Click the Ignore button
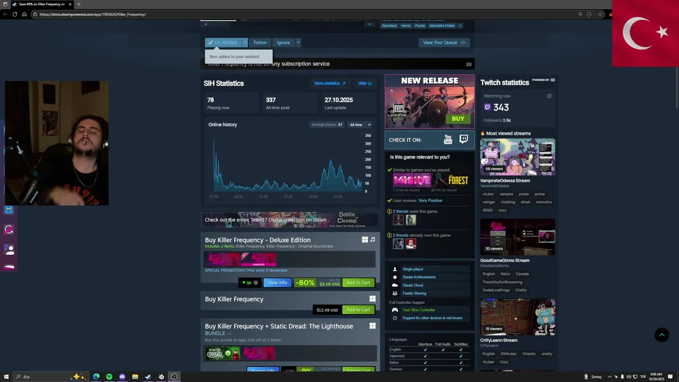The width and height of the screenshot is (679, 382). point(283,42)
